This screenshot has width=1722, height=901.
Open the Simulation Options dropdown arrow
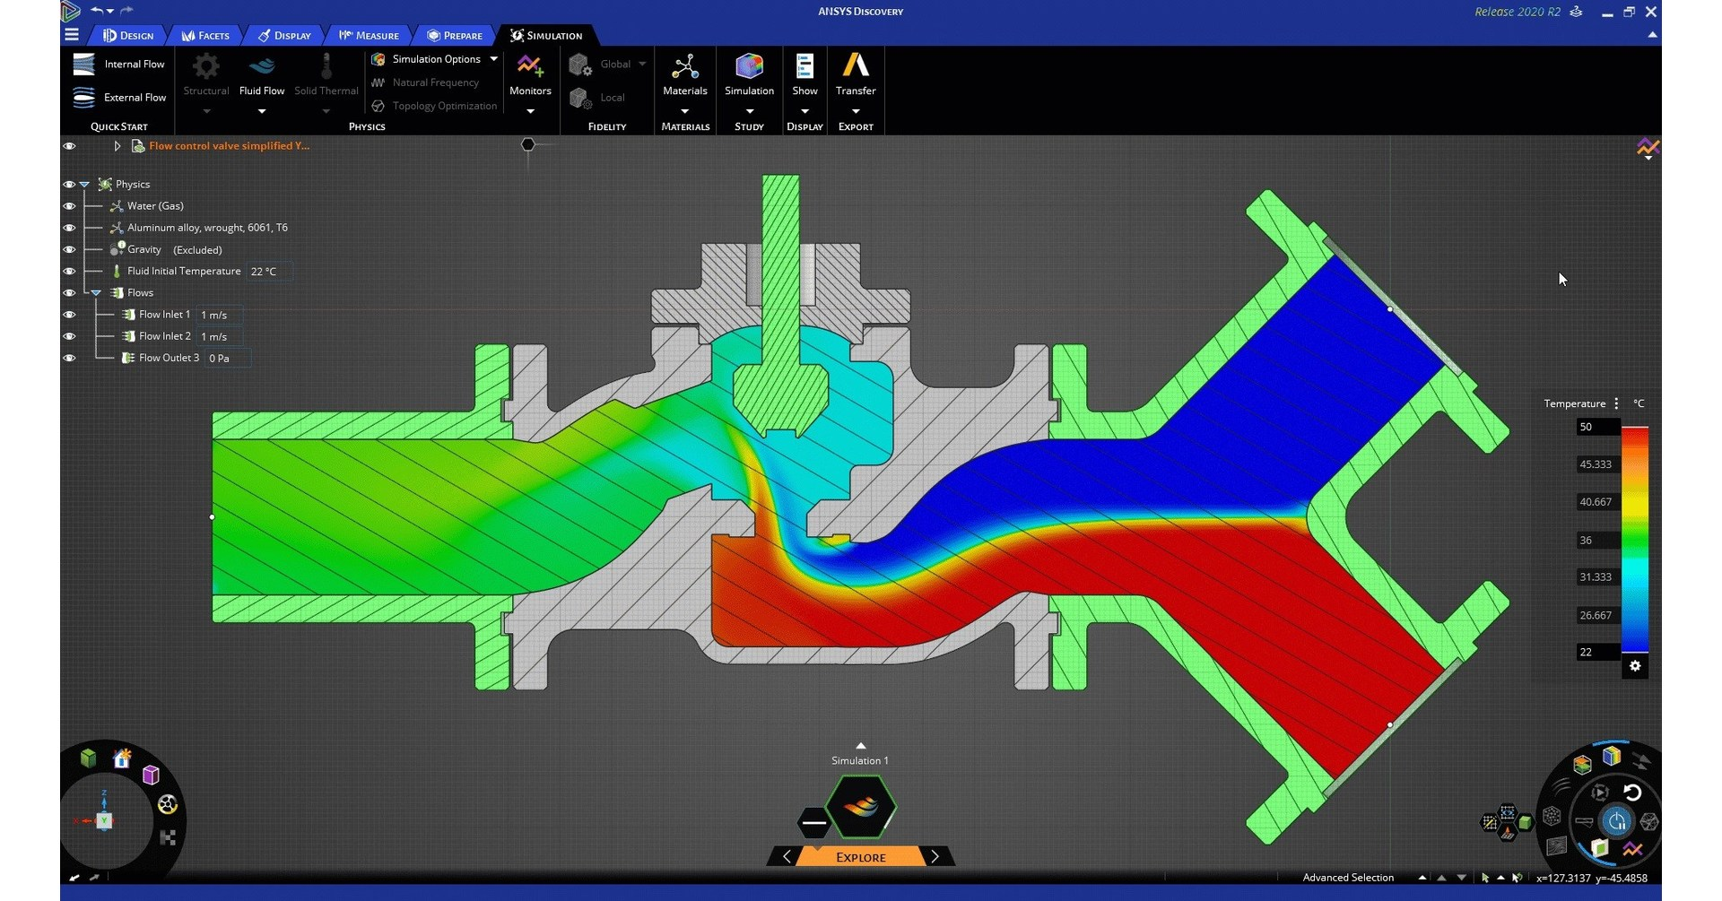pos(493,59)
